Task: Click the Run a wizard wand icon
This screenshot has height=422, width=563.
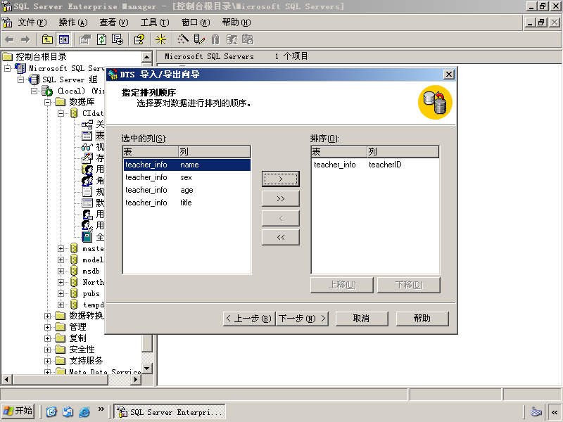Action: pyautogui.click(x=183, y=39)
